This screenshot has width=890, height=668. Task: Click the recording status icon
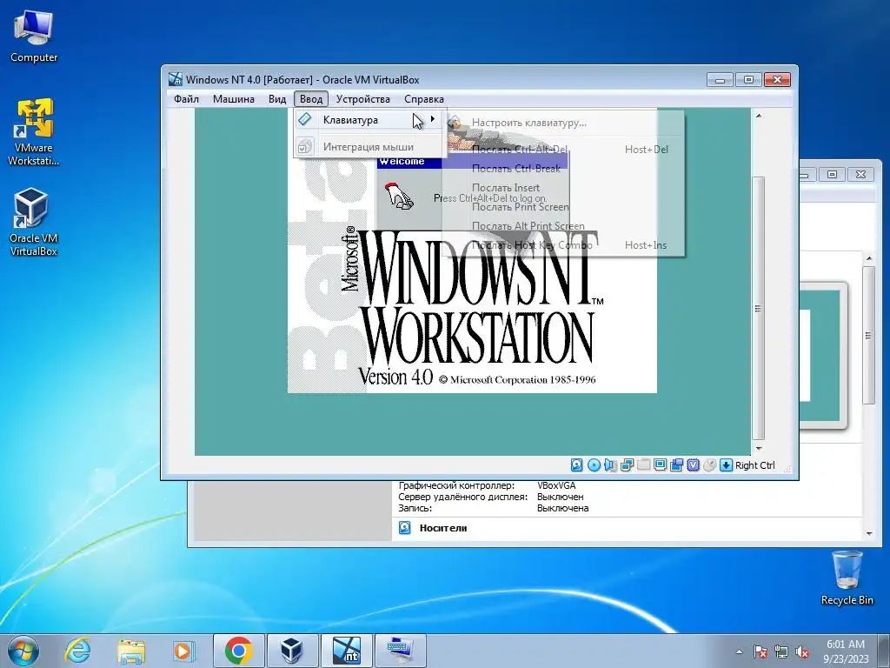676,465
